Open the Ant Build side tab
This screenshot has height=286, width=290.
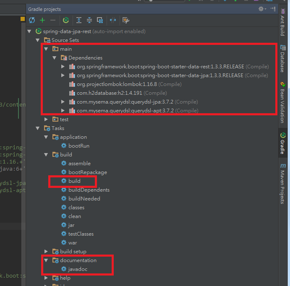click(x=282, y=22)
